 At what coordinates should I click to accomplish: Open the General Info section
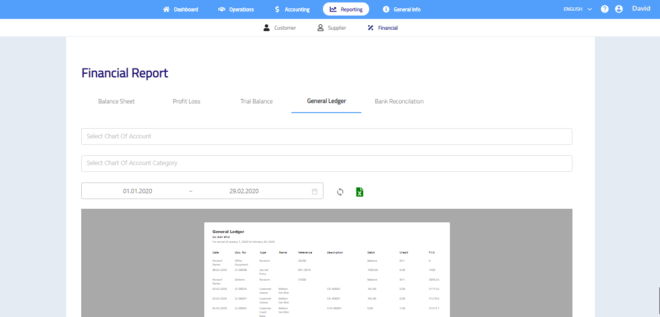[x=401, y=9]
